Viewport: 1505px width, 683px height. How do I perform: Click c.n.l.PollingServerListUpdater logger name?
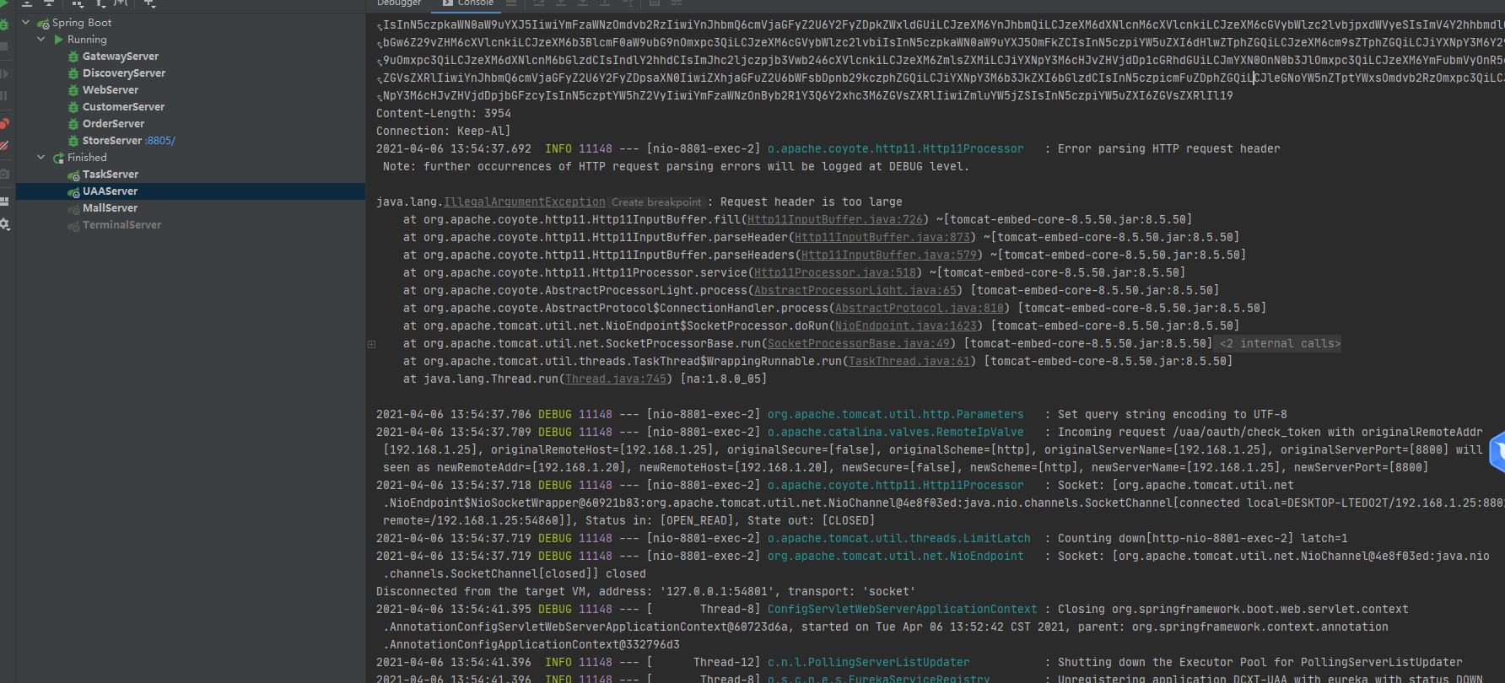[869, 663]
